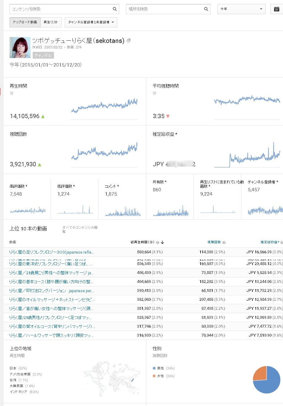Open video りらく屋の足リフレクソロジー30分japanese refle...
This screenshot has width=283, height=406.
click(x=52, y=252)
